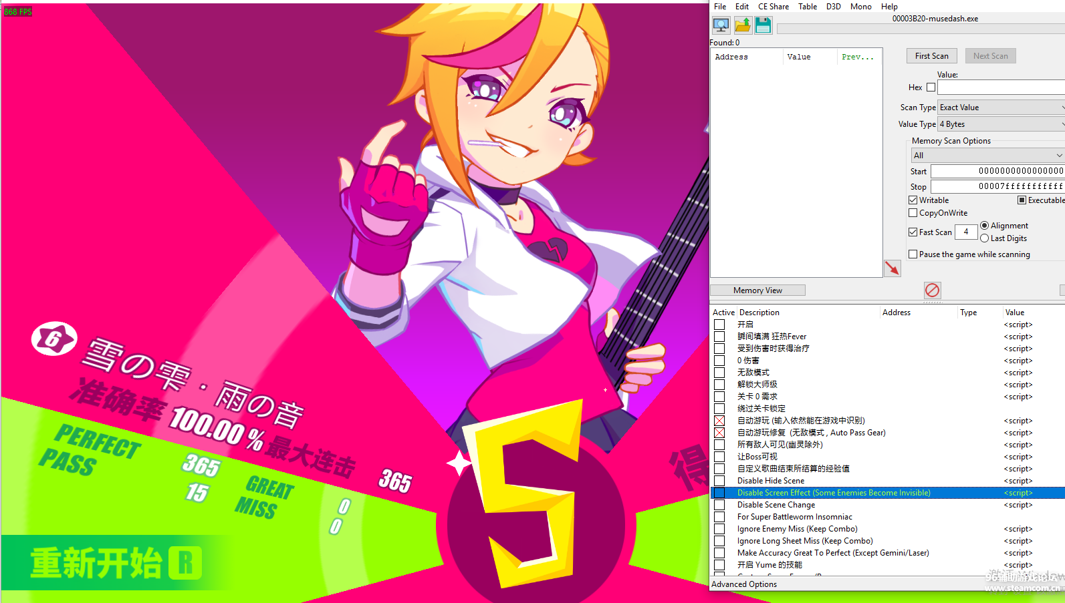Deactivate the 自动游玩修复 Auto Pass Gear script
Viewport: 1065px width, 603px height.
pos(719,433)
